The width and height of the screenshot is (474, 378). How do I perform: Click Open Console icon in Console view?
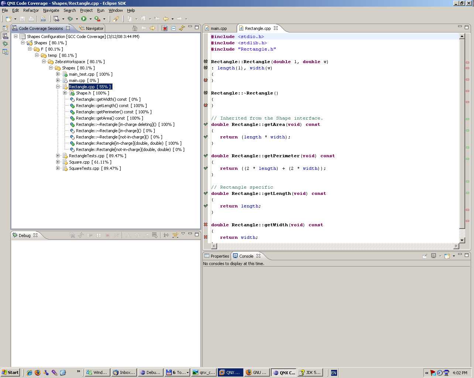coord(447,256)
